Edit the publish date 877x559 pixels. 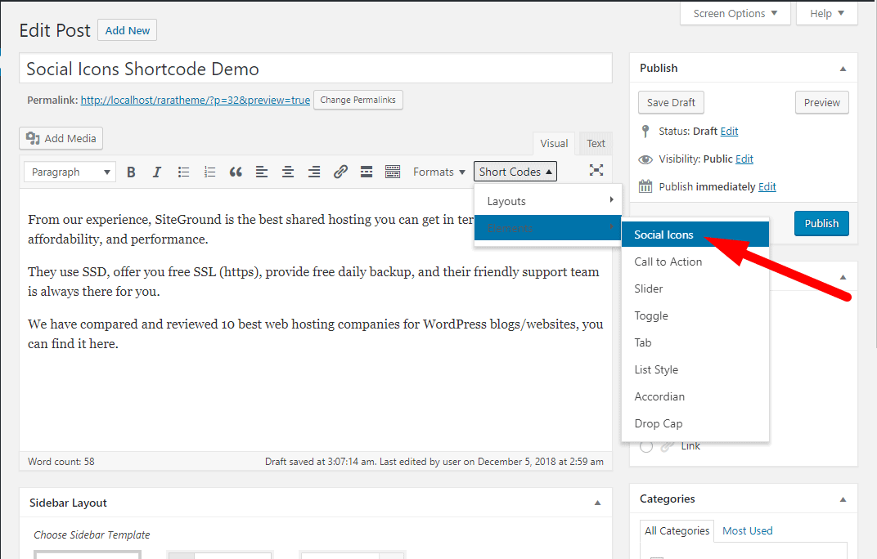[767, 186]
